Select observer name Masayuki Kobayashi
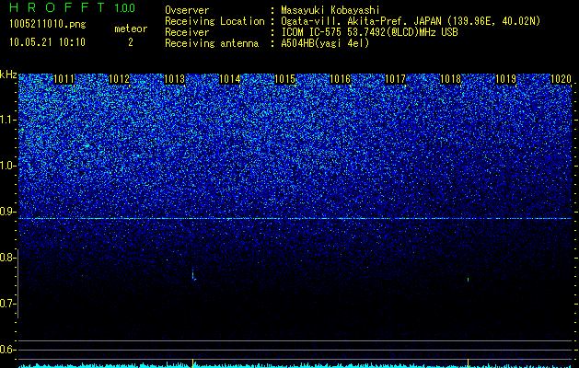Viewport: 579px width, 368px height. (x=330, y=10)
